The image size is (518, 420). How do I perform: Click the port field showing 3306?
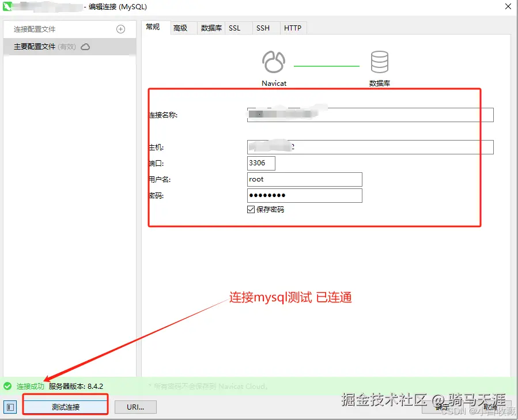click(261, 163)
